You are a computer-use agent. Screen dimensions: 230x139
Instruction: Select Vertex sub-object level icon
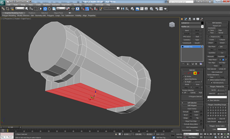tap(185, 73)
